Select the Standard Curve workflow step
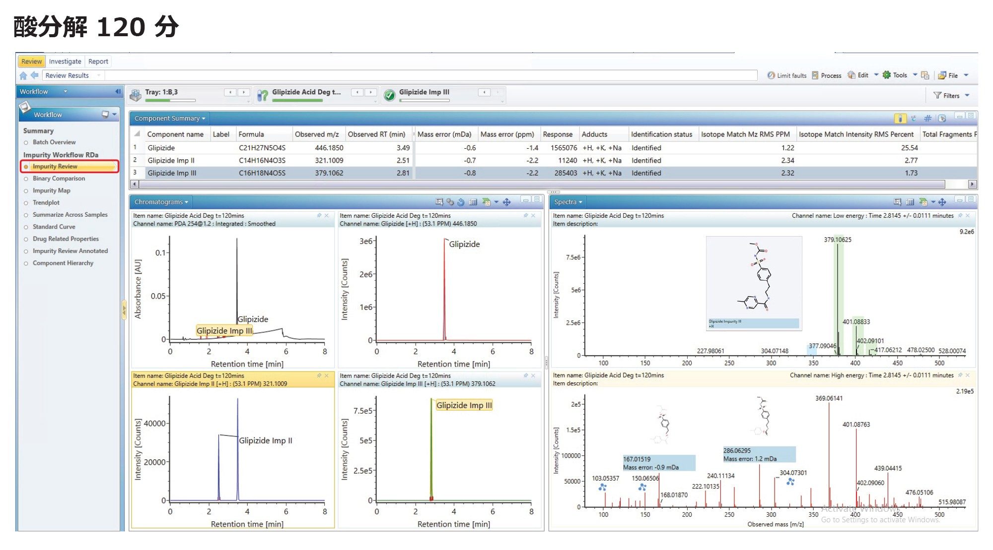The width and height of the screenshot is (993, 550). click(x=54, y=227)
